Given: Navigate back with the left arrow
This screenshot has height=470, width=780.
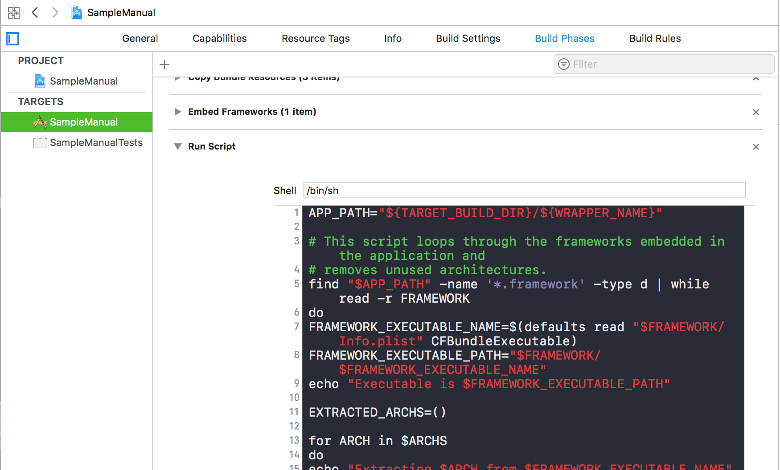Looking at the screenshot, I should [x=35, y=12].
